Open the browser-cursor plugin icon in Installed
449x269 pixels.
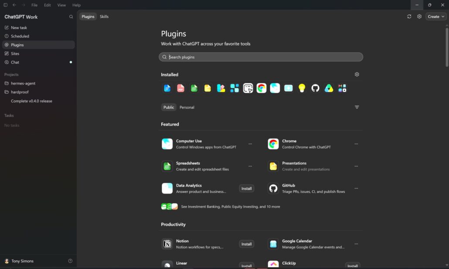pyautogui.click(x=248, y=88)
